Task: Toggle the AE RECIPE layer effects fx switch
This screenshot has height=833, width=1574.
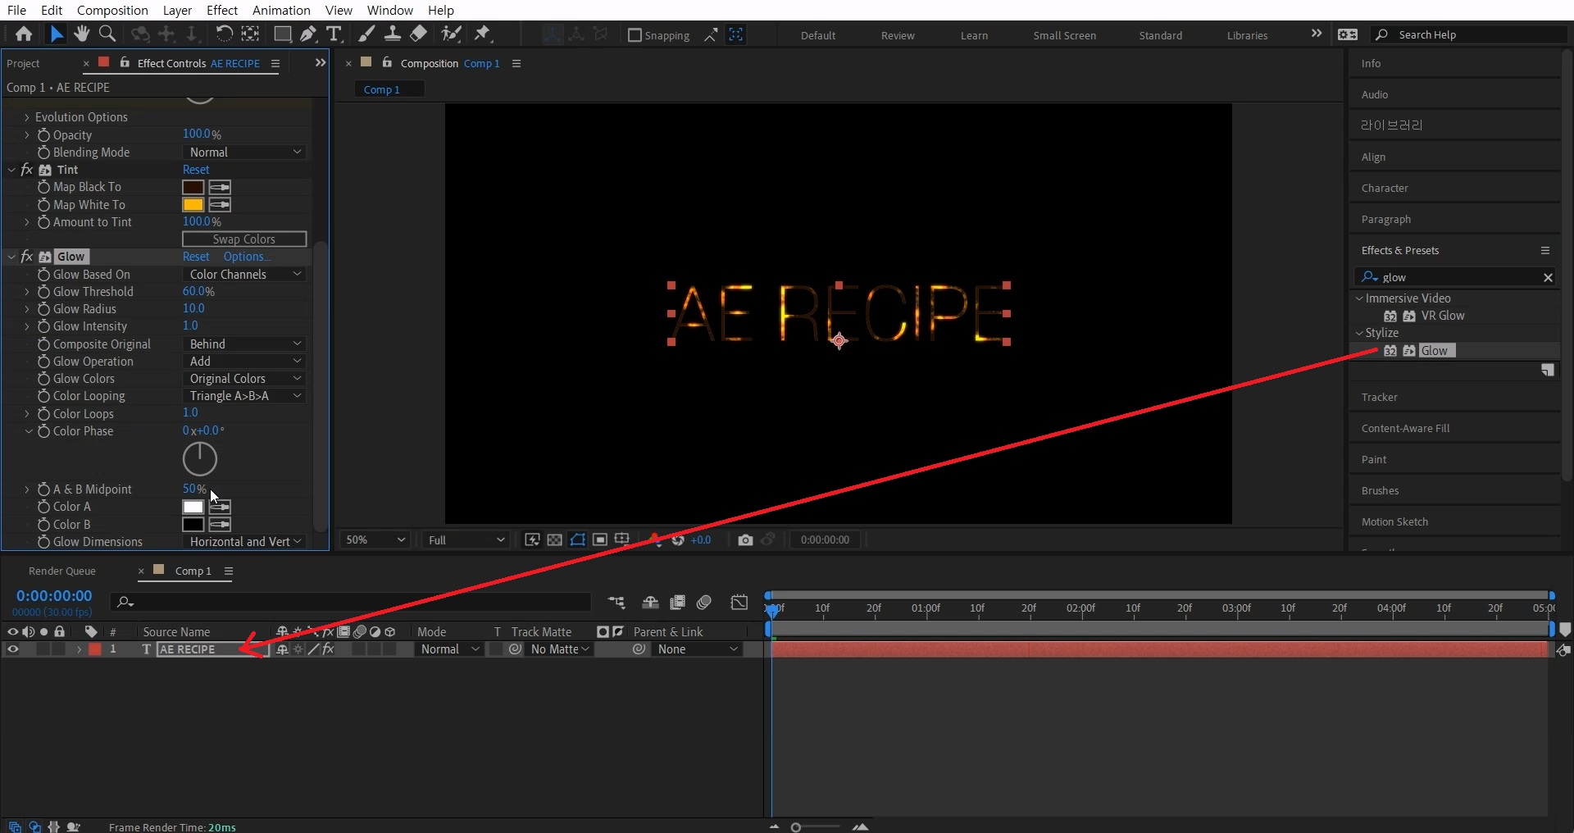Action: 328,649
